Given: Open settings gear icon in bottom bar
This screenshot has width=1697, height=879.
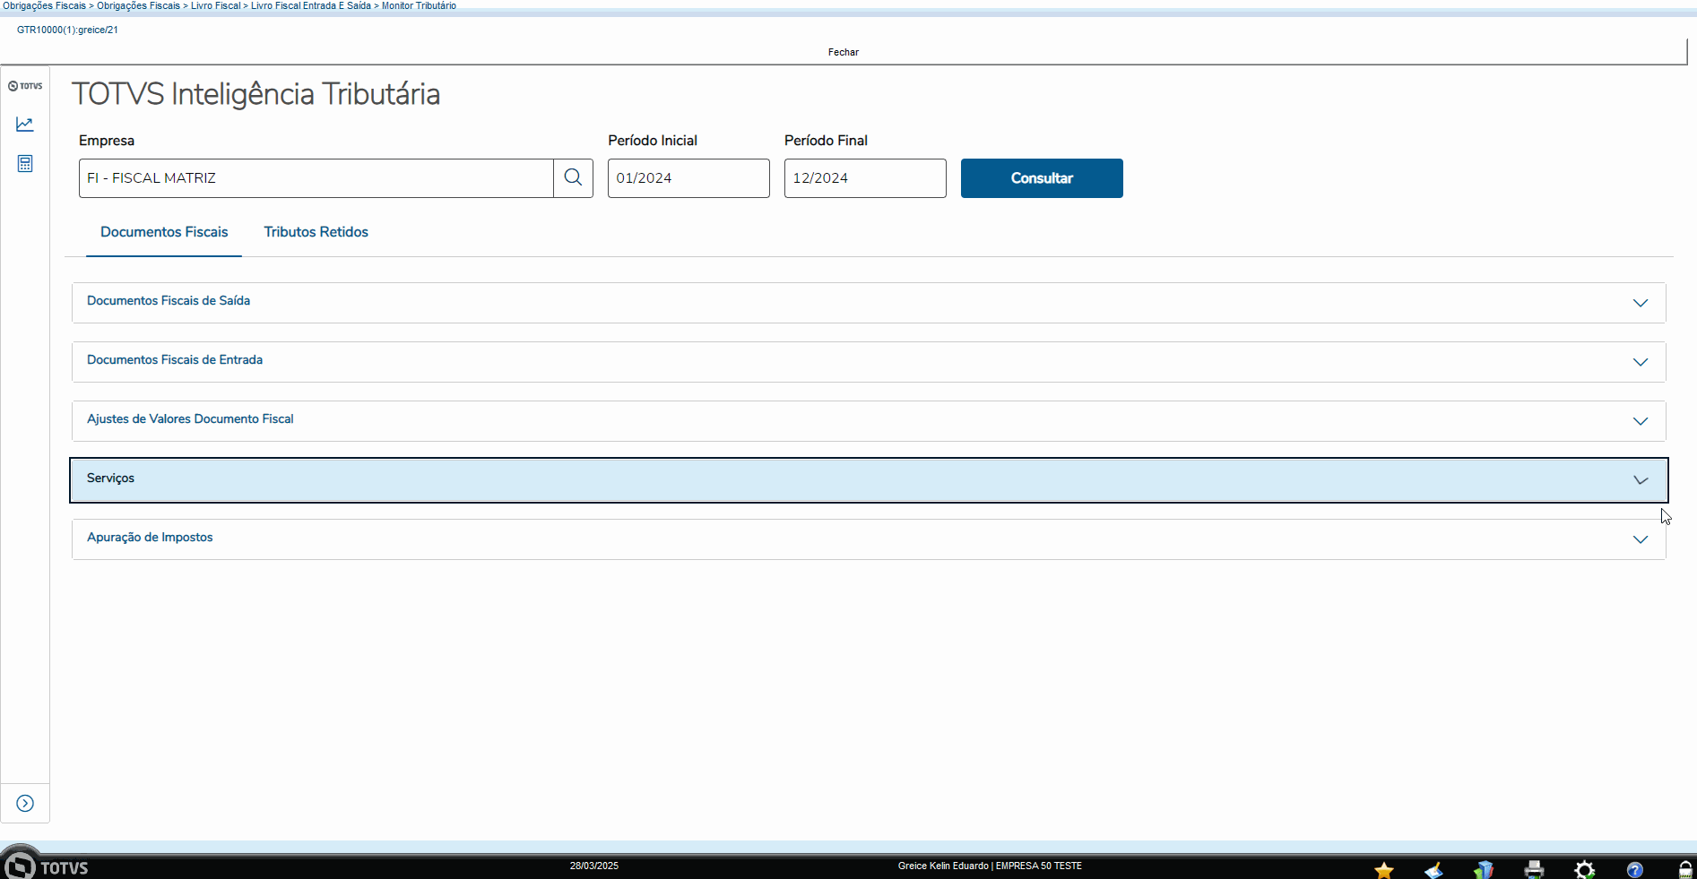Looking at the screenshot, I should [x=1585, y=870].
